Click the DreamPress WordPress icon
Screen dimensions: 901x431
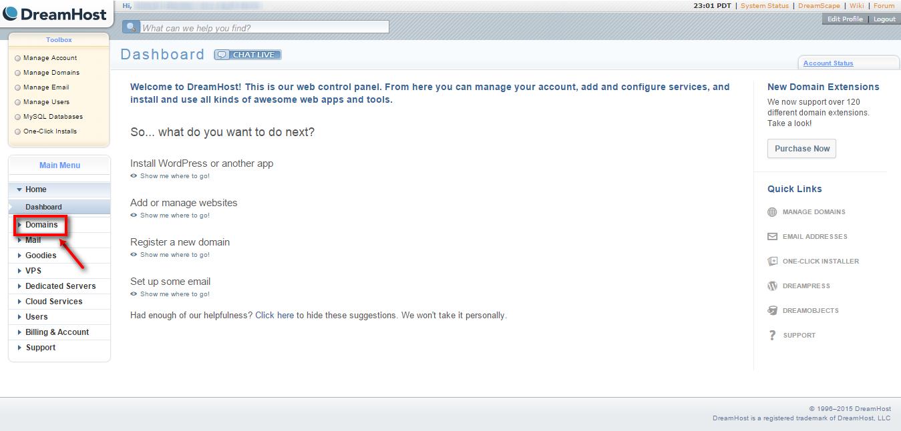click(772, 286)
